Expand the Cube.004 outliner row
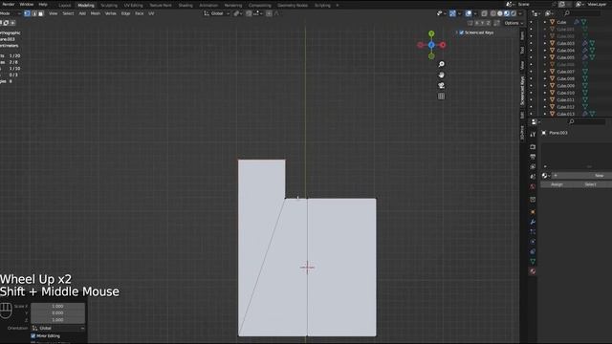612x344 pixels. (545, 51)
